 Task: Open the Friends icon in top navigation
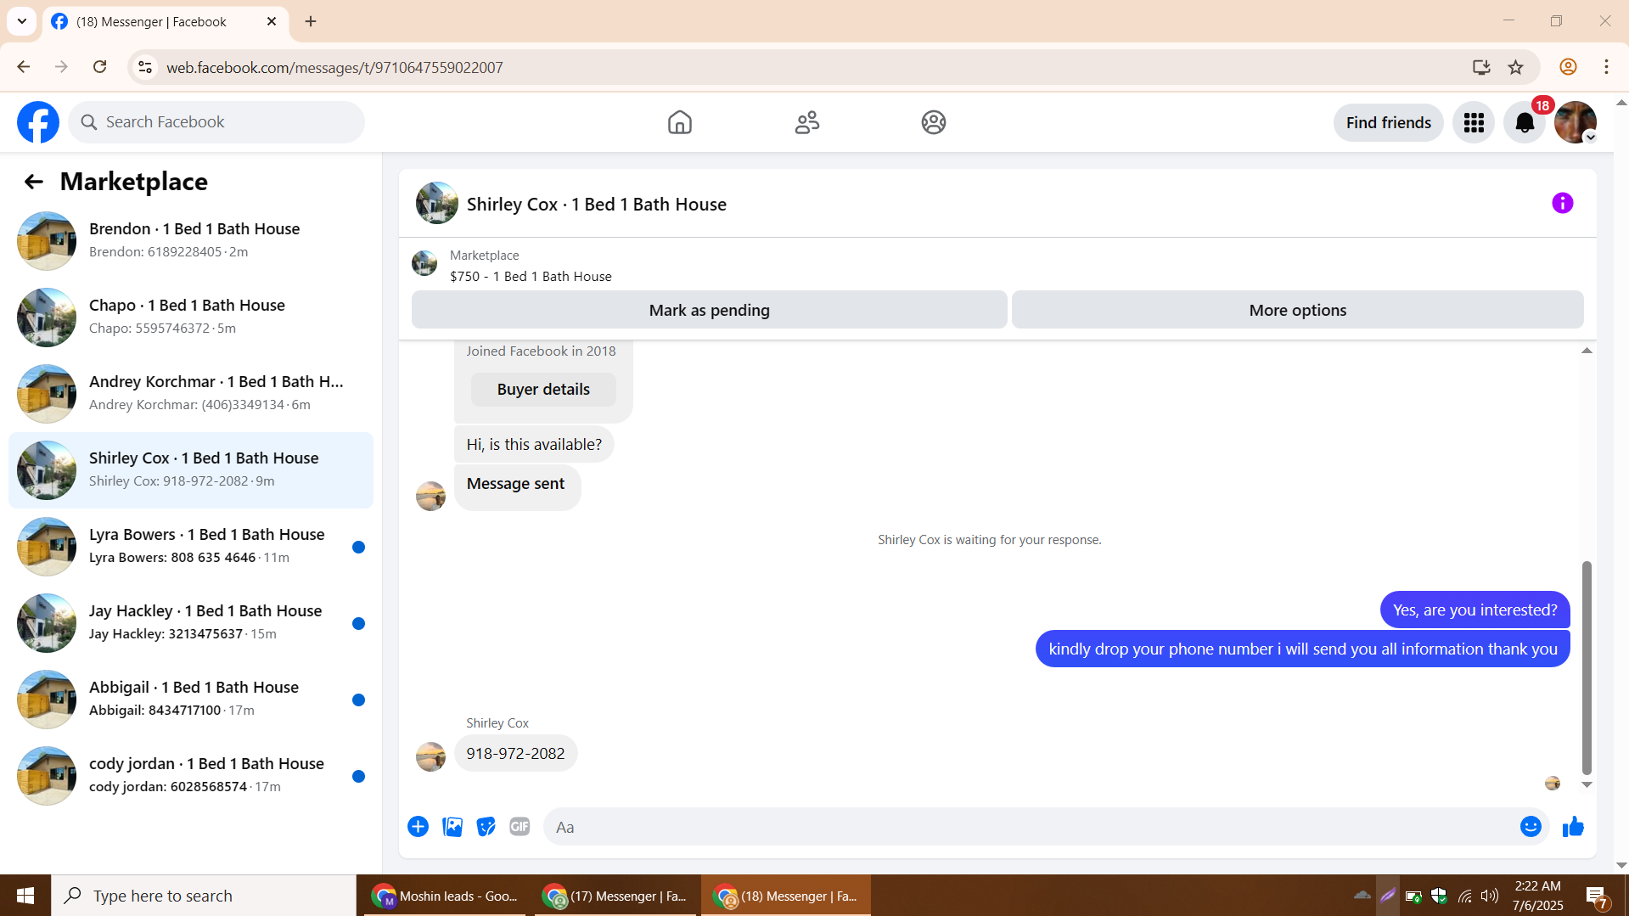(806, 122)
